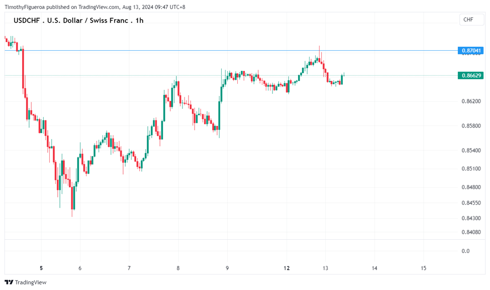Click the TradingView logo icon
This screenshot has height=290, width=490.
9,282
